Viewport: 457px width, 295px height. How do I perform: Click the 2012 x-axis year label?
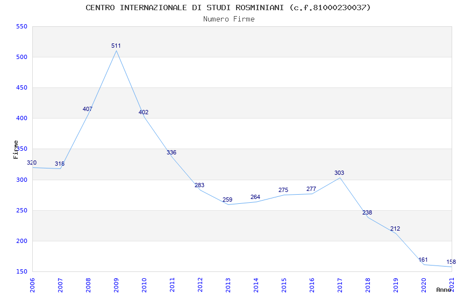click(x=200, y=285)
